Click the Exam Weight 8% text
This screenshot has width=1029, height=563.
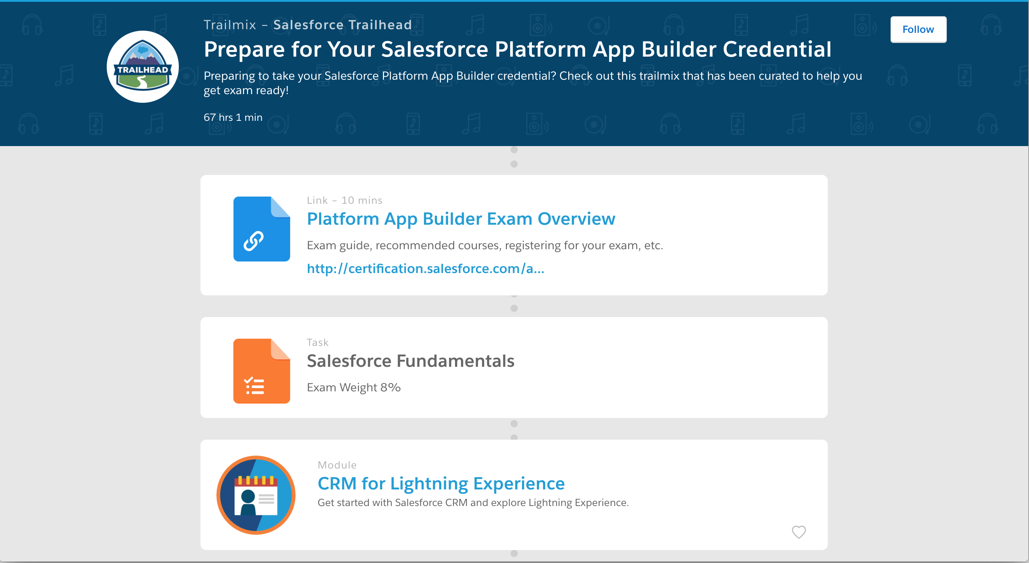click(354, 388)
